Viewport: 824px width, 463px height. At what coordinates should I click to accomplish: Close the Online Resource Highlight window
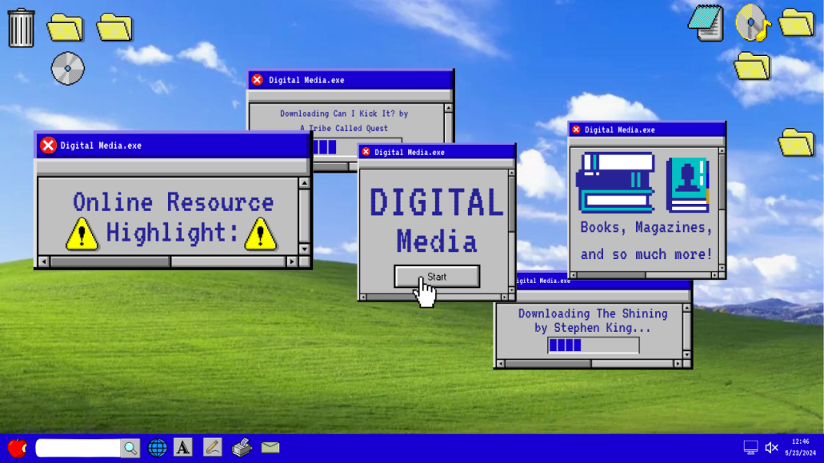coord(48,146)
